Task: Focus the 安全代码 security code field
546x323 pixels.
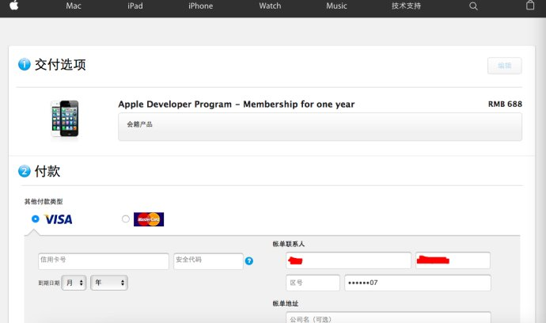Action: pos(208,261)
